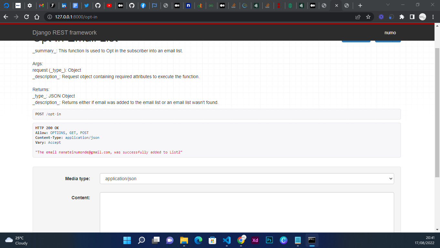440x248 pixels.
Task: Close the active browser tab
Action: coord(336,5)
